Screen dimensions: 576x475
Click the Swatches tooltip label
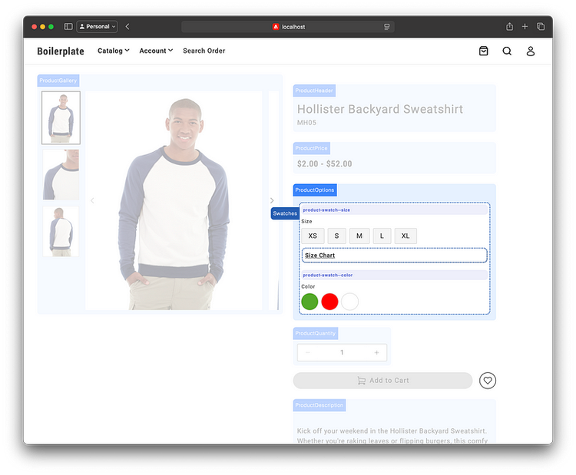click(285, 213)
